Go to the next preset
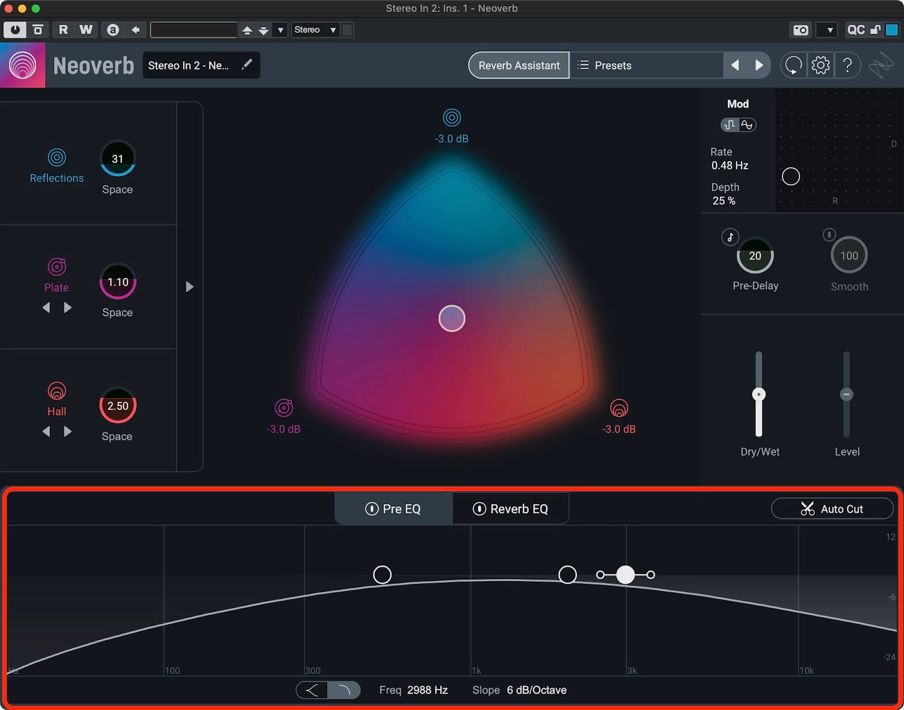 tap(759, 66)
